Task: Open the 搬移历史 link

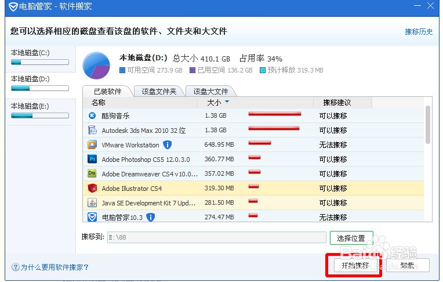Action: [418, 32]
